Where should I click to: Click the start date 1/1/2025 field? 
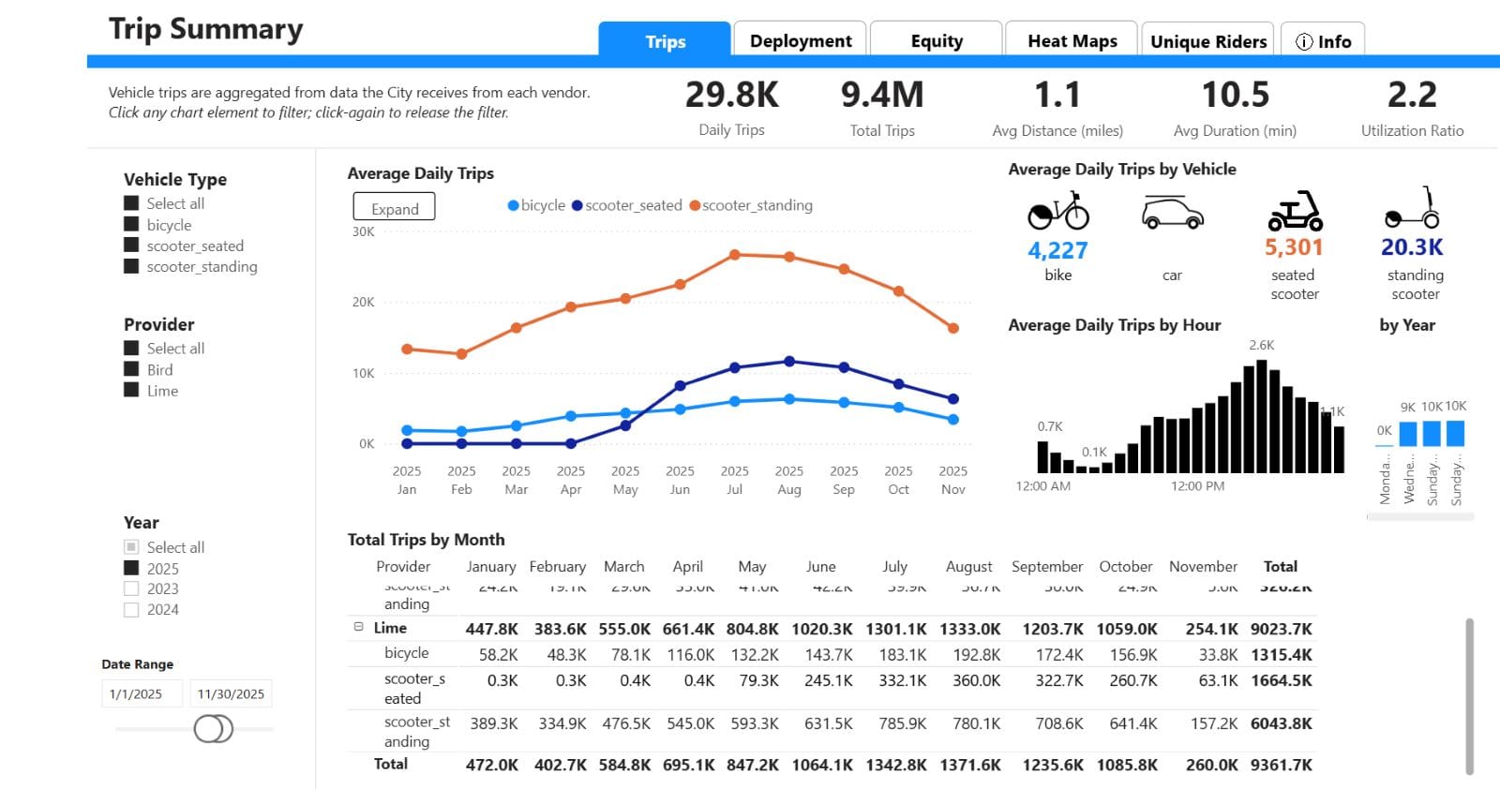click(x=141, y=693)
